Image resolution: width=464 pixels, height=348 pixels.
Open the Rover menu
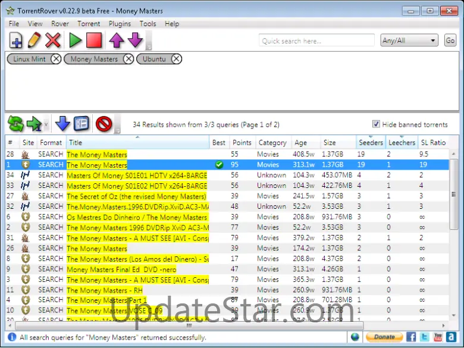tap(59, 24)
